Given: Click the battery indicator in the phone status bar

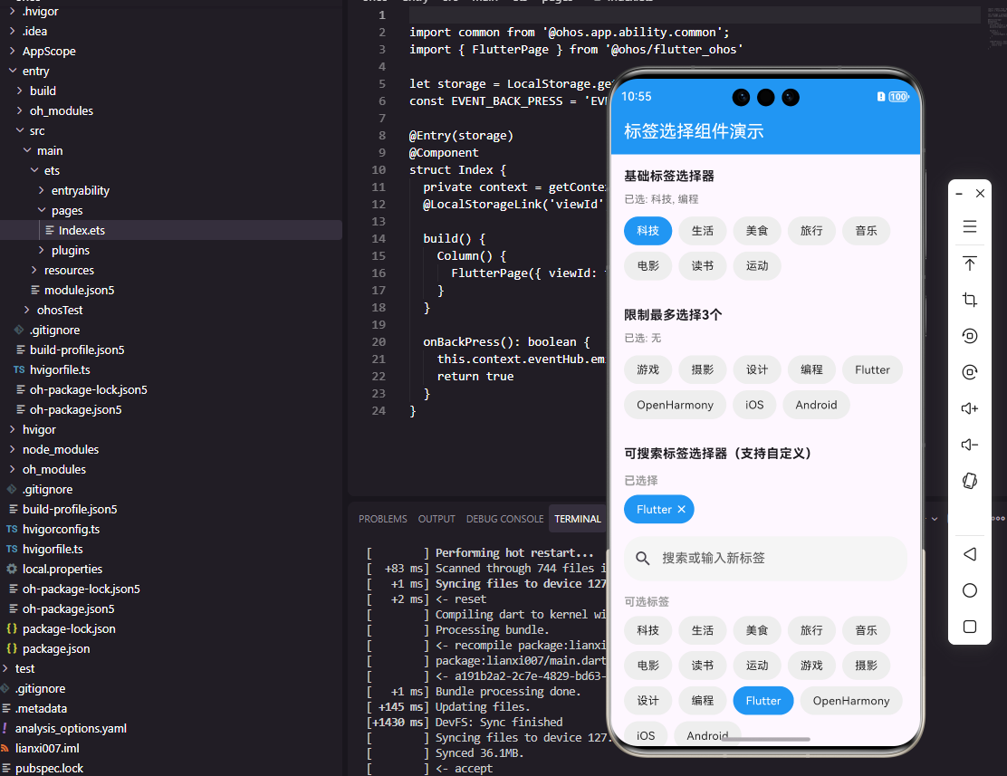Looking at the screenshot, I should [x=898, y=97].
